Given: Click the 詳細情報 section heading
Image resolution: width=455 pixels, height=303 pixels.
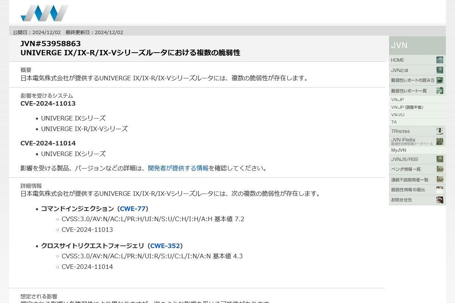Looking at the screenshot, I should coord(31,186).
